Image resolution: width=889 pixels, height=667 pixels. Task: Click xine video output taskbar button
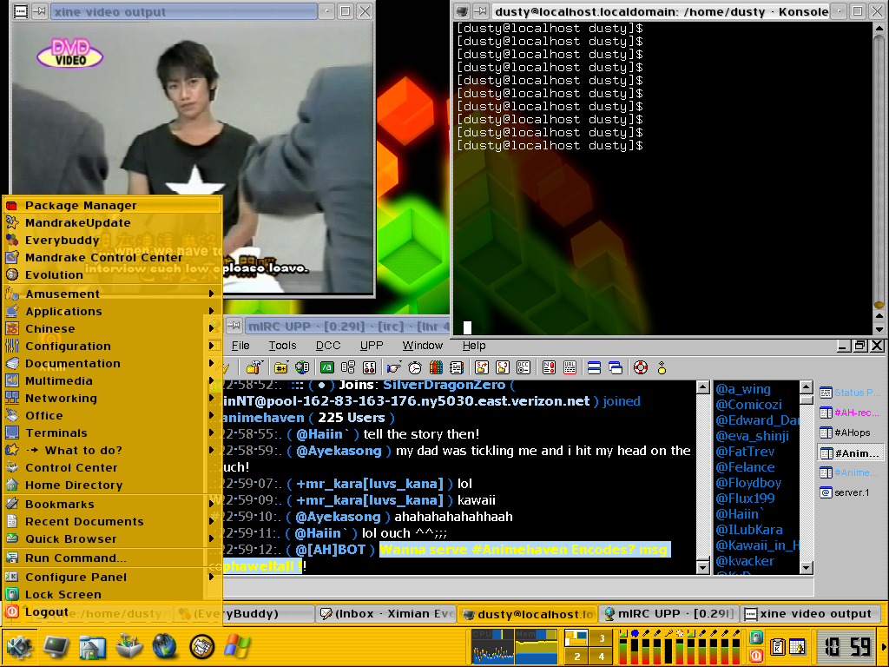pyautogui.click(x=812, y=614)
